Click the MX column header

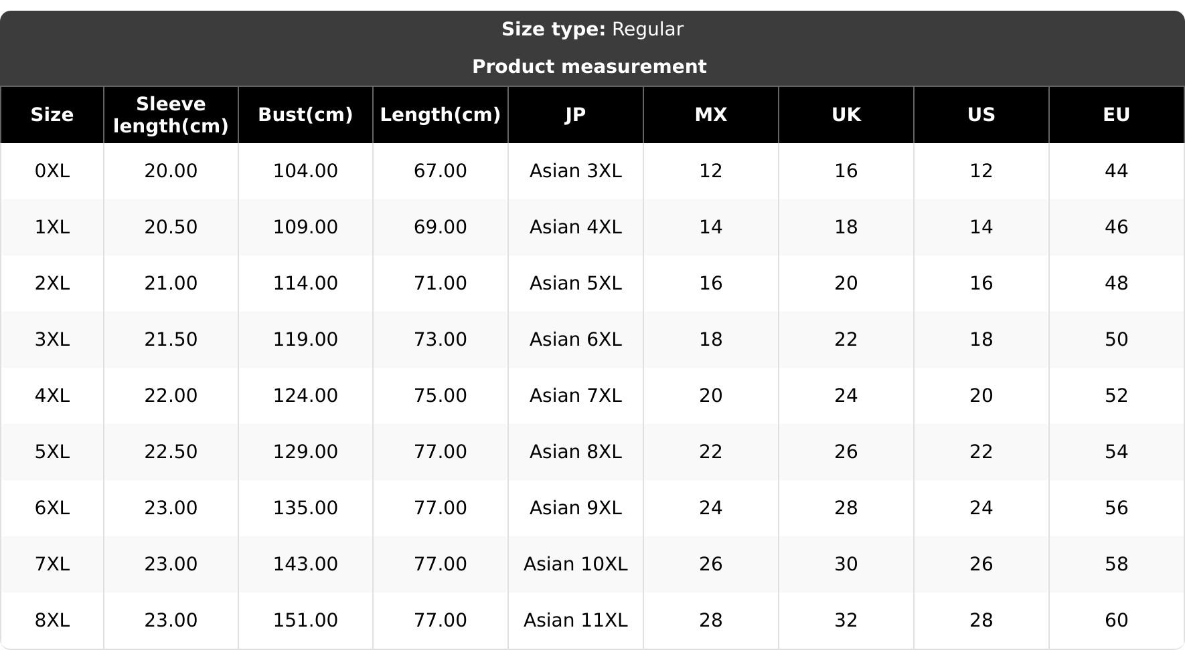(x=710, y=115)
